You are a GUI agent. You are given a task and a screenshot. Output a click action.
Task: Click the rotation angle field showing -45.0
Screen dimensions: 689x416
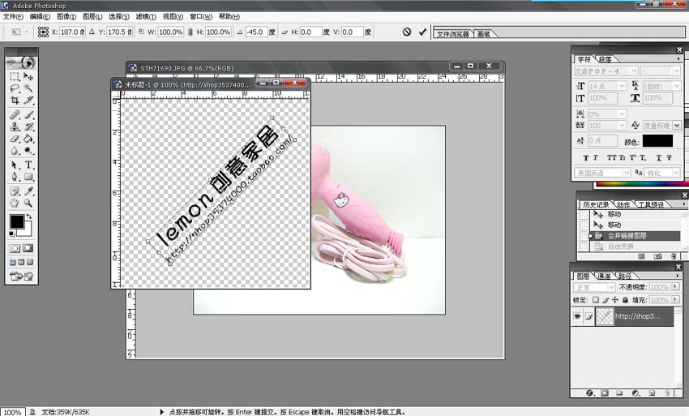pos(256,32)
